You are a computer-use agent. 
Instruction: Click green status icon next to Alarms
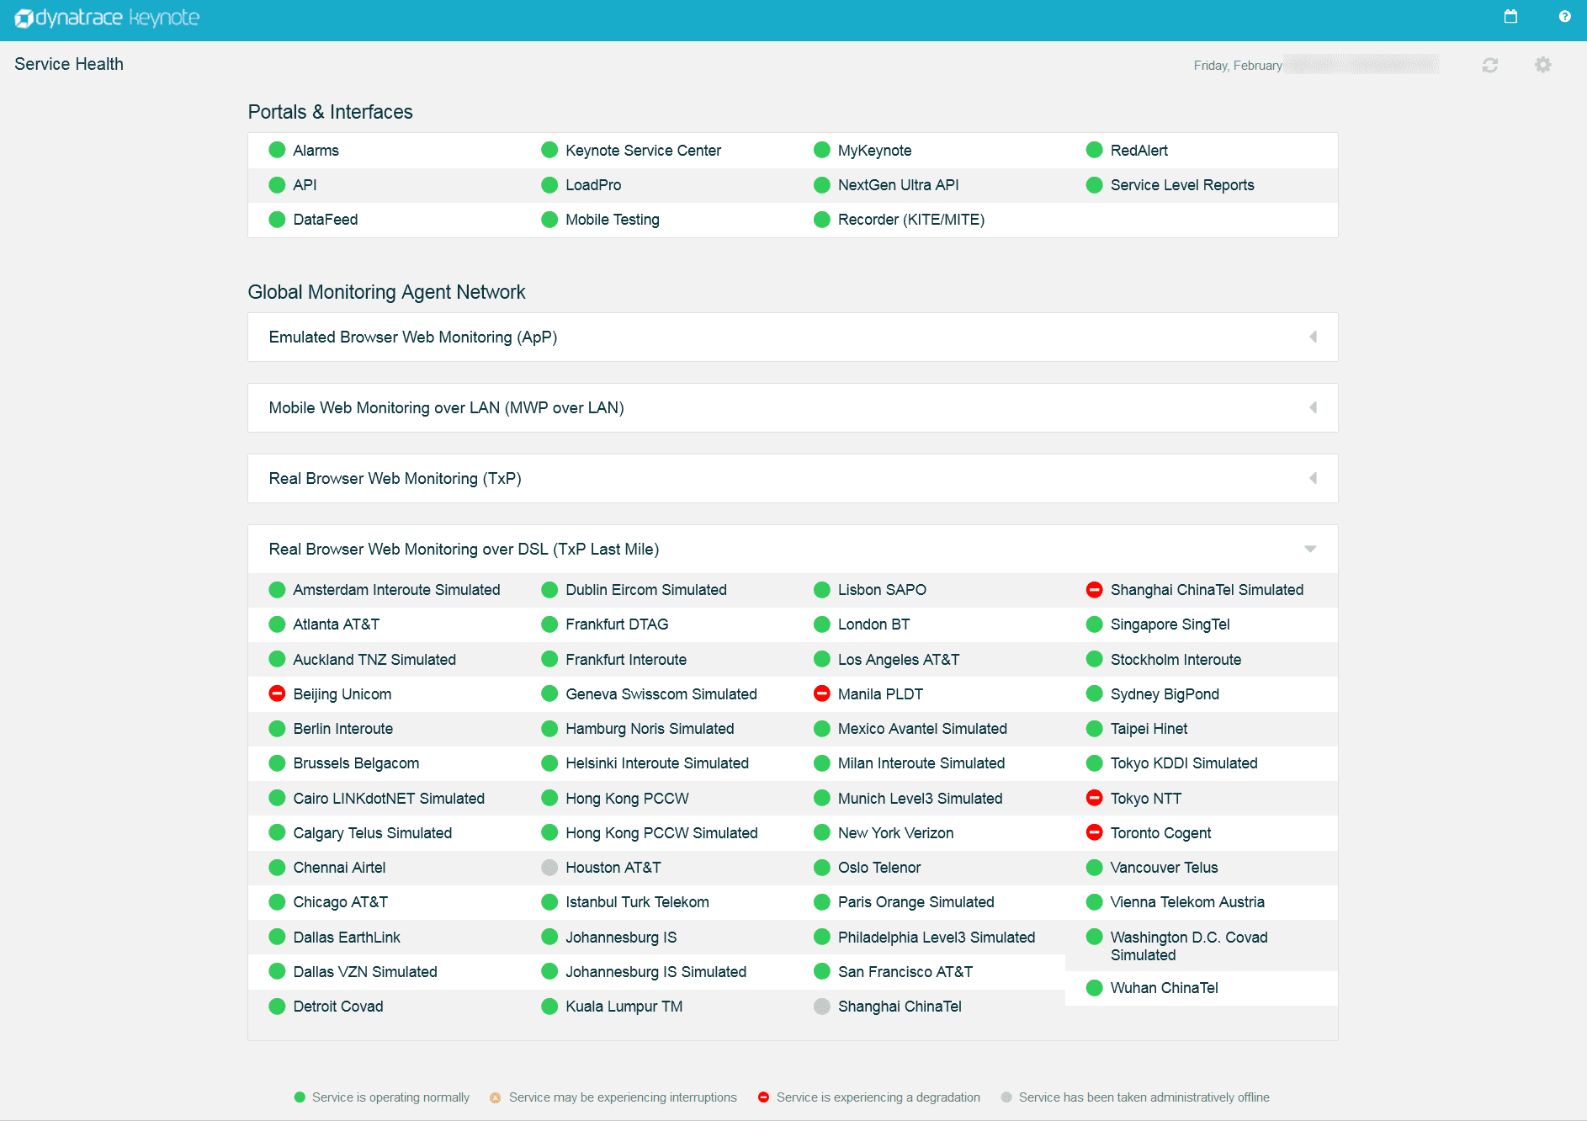(x=277, y=150)
